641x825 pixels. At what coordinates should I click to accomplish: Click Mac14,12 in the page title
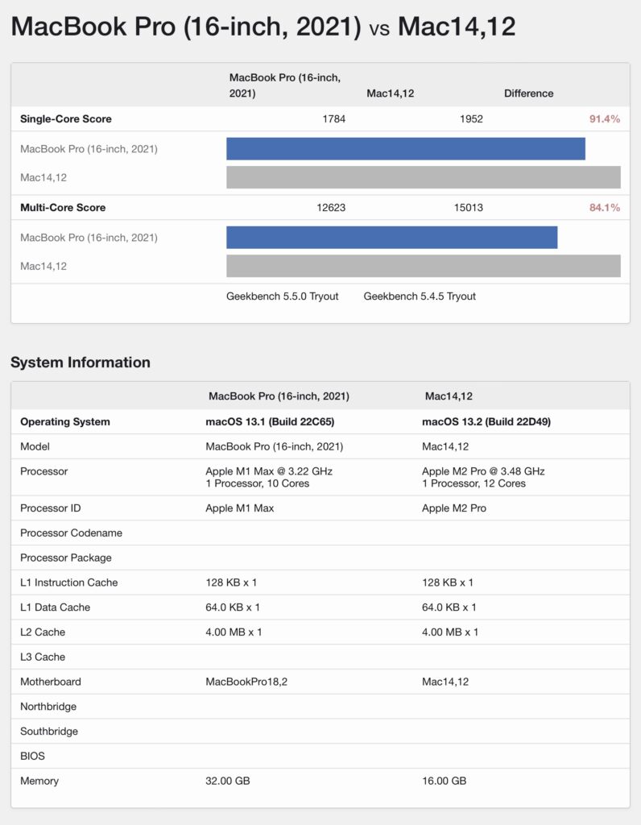[x=457, y=27]
